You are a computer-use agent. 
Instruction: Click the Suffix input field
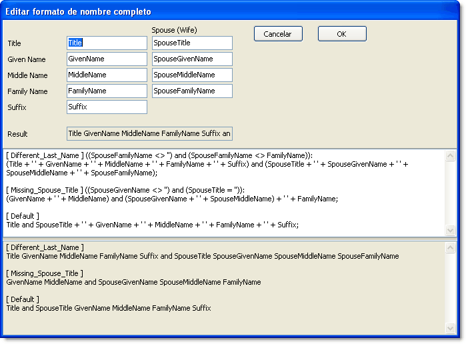tap(107, 107)
